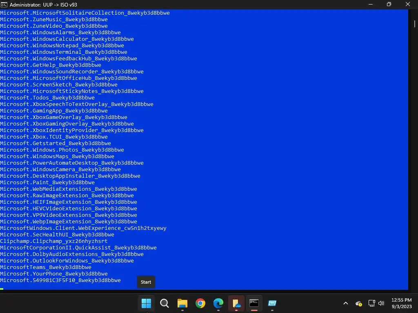Click line Microsoft.WebMediaExtensions_8wekyb3d8bbwe
The image size is (418, 313).
click(69, 189)
